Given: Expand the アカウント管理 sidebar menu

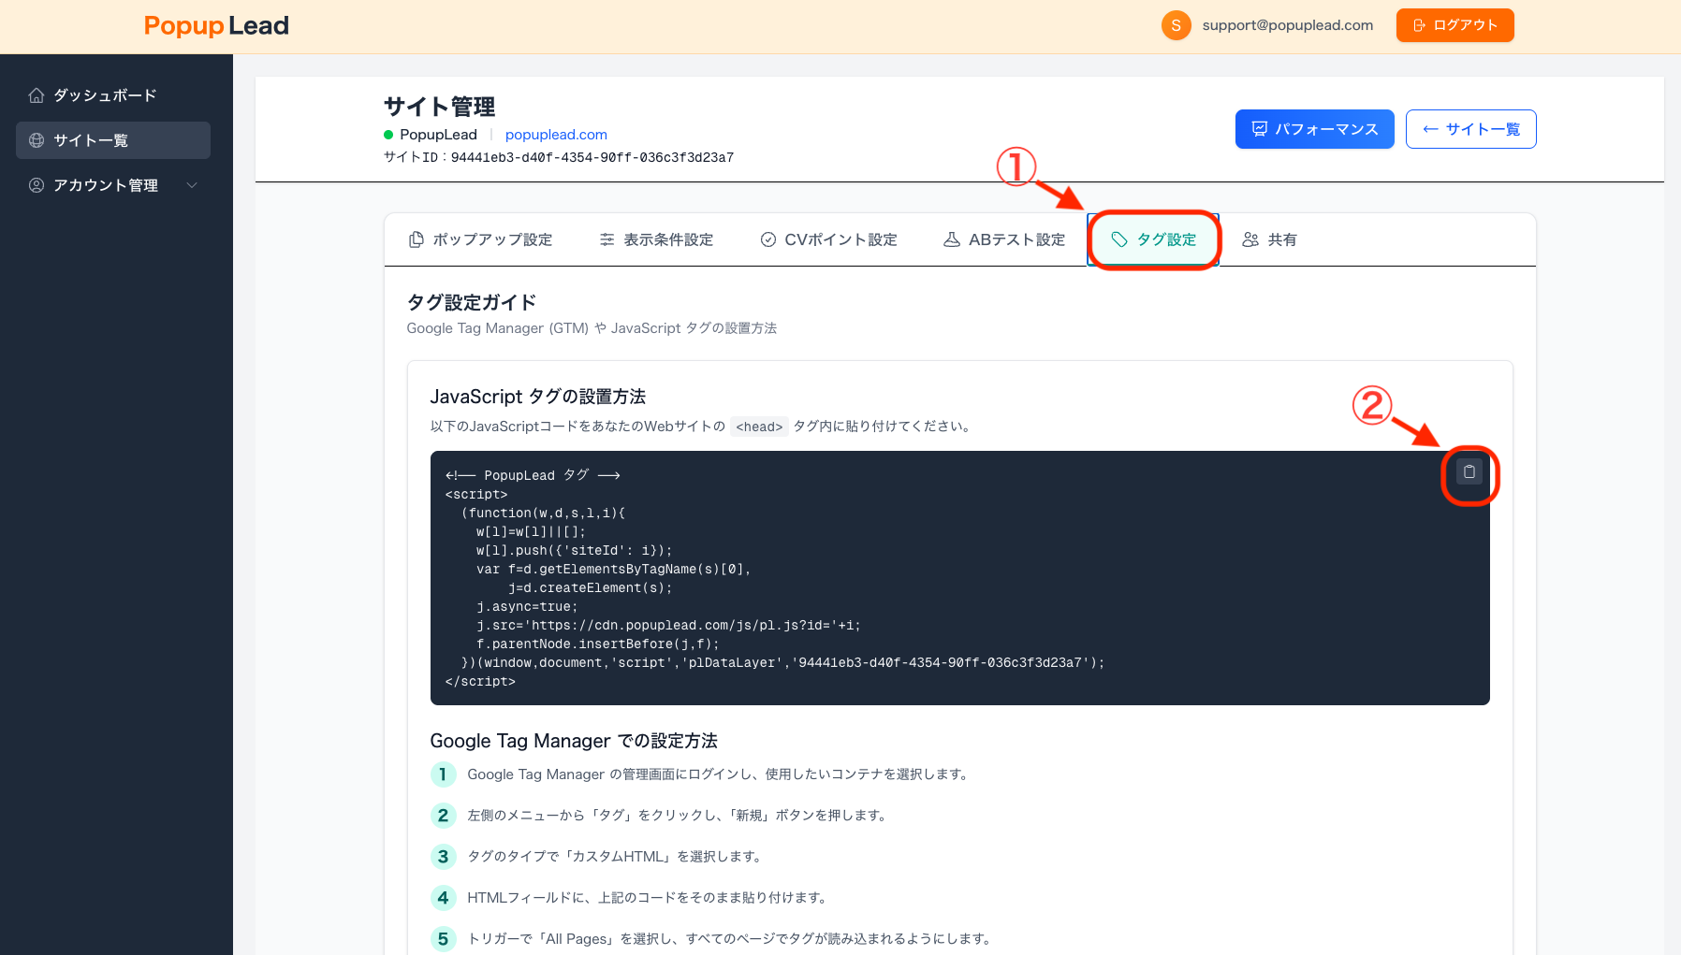Looking at the screenshot, I should tap(193, 184).
